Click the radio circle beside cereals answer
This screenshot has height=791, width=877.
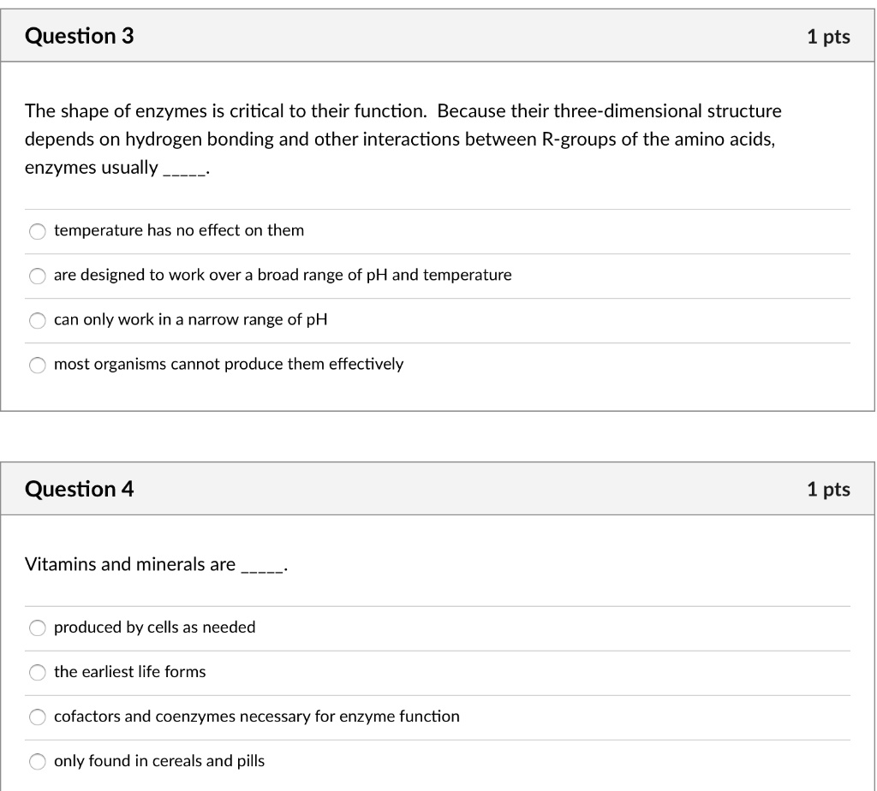tap(38, 761)
